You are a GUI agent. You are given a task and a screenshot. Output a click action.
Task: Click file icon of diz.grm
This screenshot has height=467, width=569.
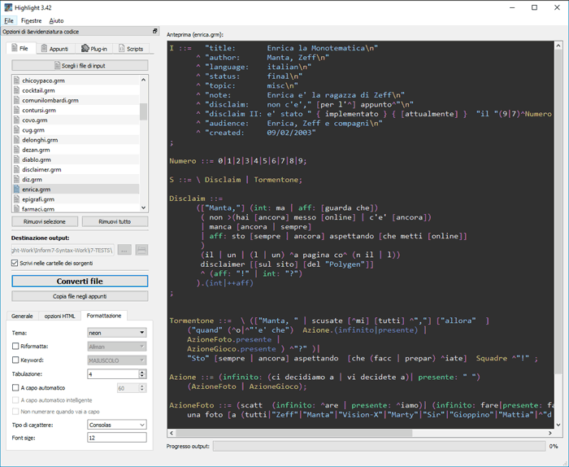[x=16, y=179]
